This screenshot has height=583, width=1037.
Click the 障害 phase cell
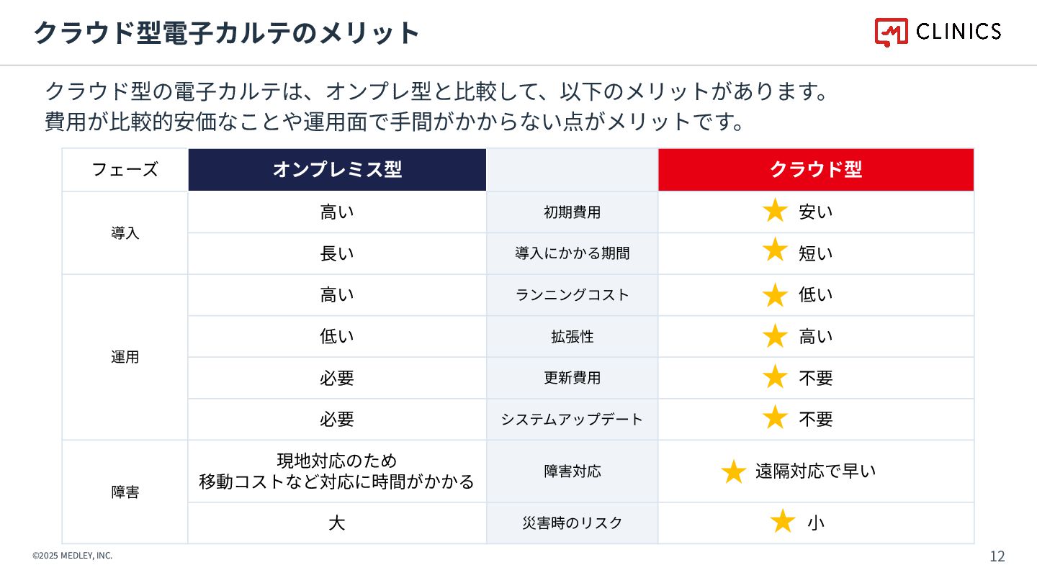coord(125,492)
